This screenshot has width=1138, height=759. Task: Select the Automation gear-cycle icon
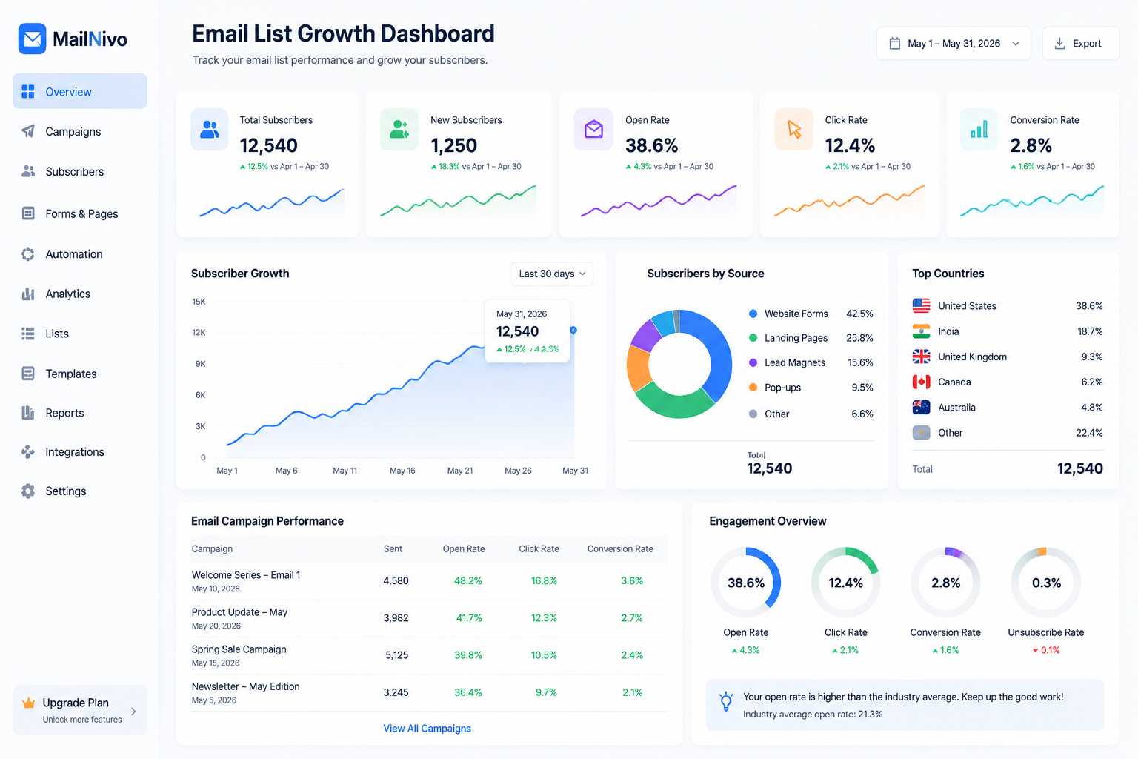pos(28,254)
